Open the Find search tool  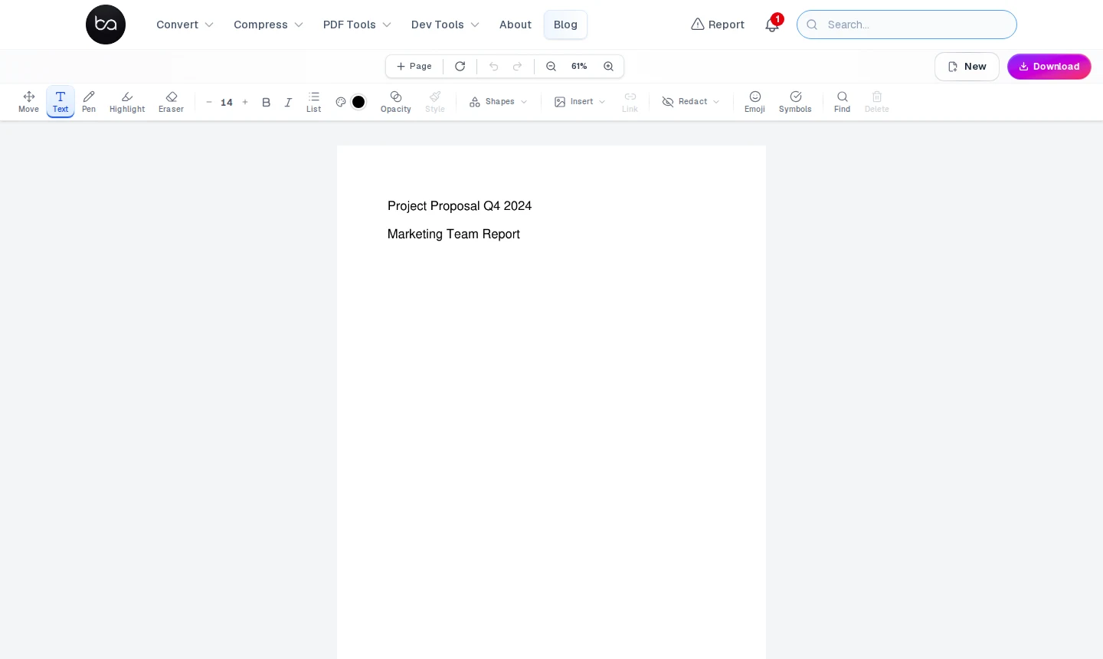click(x=843, y=102)
